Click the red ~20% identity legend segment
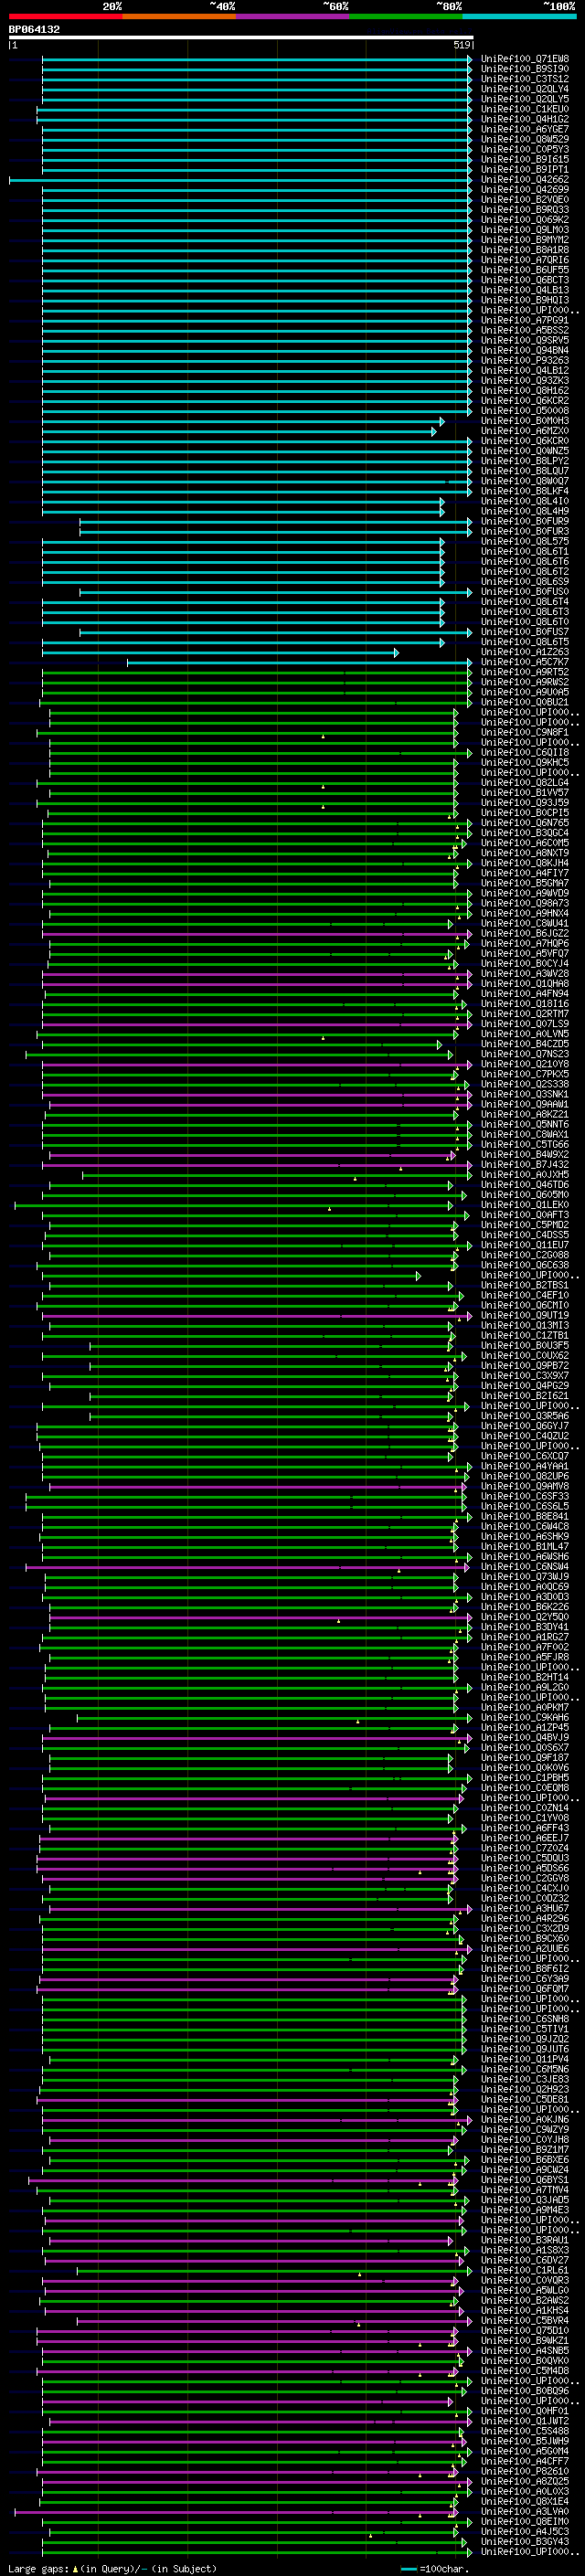Viewport: 585px width, 2576px height. [65, 16]
